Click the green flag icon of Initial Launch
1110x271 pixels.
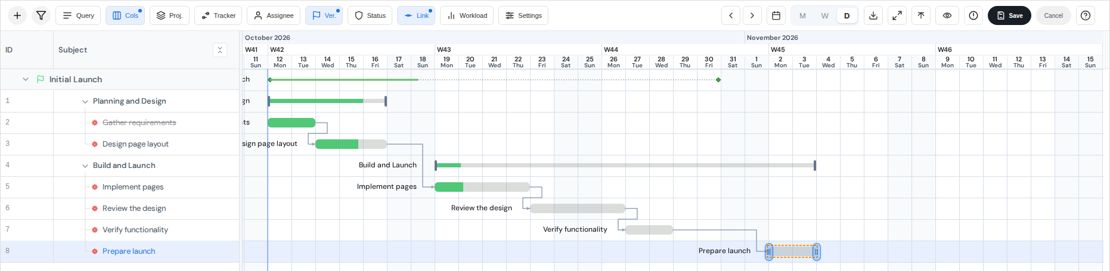(x=41, y=79)
